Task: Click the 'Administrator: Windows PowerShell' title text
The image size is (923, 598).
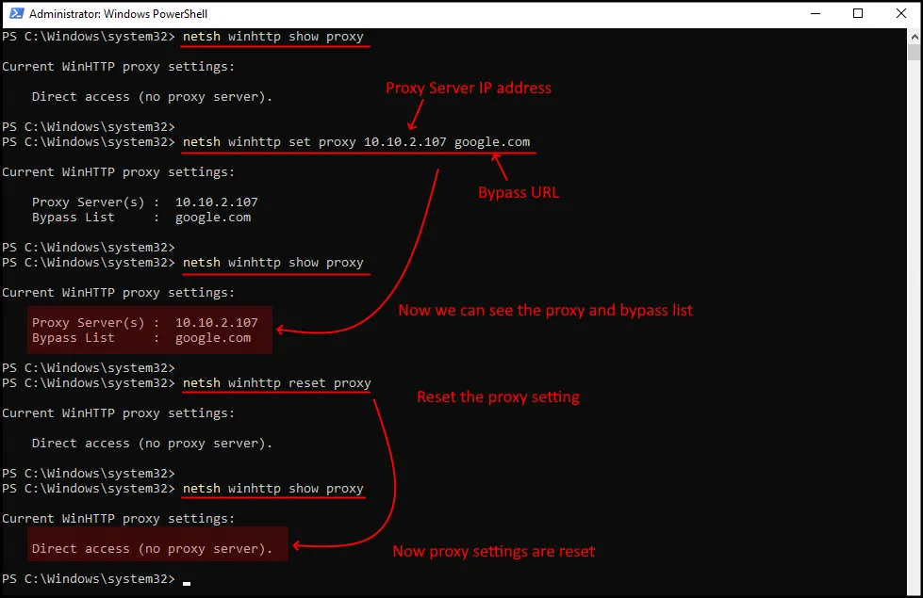Action: click(119, 14)
